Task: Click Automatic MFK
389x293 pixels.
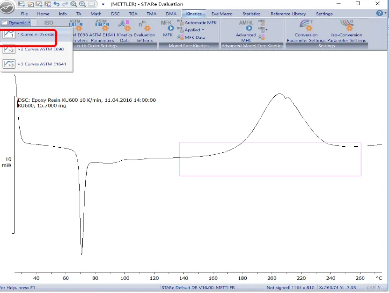Action: [197, 22]
